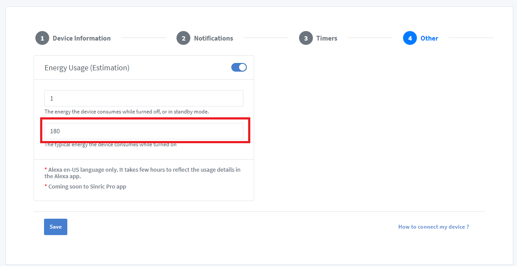The height and width of the screenshot is (267, 517).
Task: Click the Coming soon to Sinric Pro note
Action: click(87, 187)
